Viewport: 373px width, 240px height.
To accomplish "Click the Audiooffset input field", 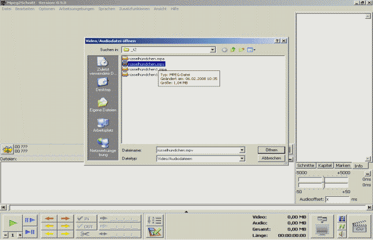I will 337,199.
